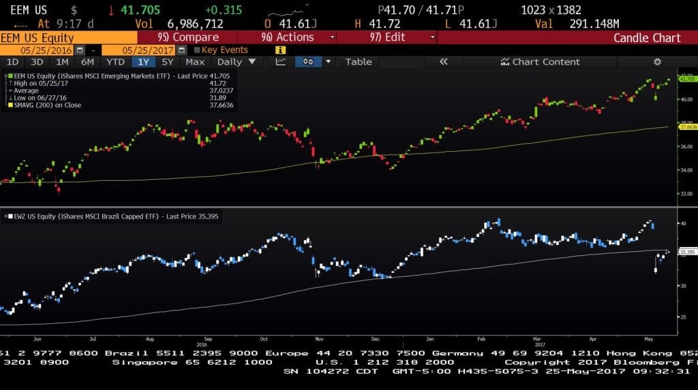Click the bid/ask 41.70 / 41.71 quote
698x390 pixels.
[421, 10]
